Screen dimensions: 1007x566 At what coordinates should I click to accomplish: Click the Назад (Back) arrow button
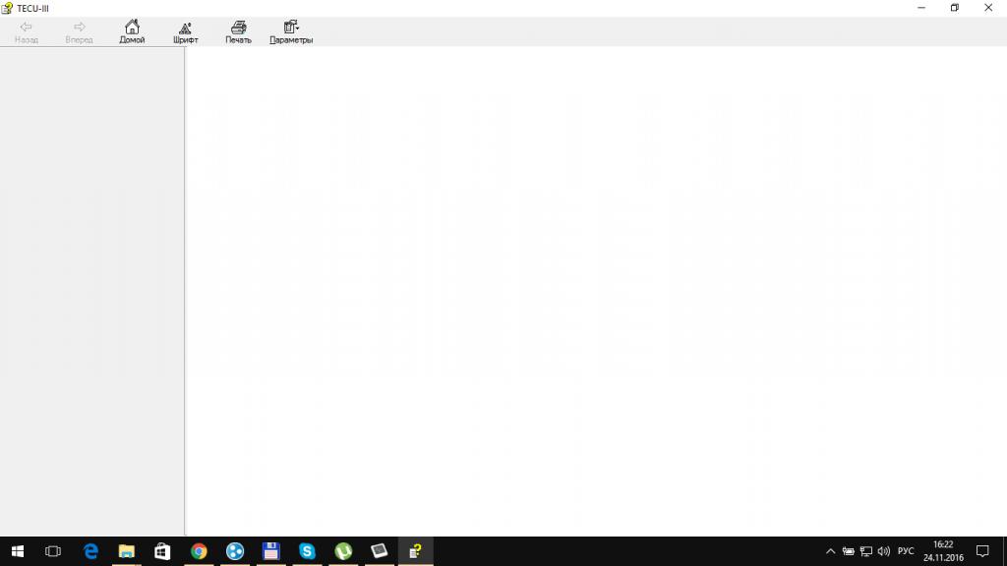pos(27,31)
